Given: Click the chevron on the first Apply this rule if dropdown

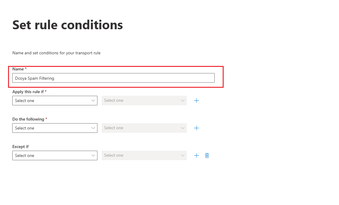Looking at the screenshot, I should point(93,101).
